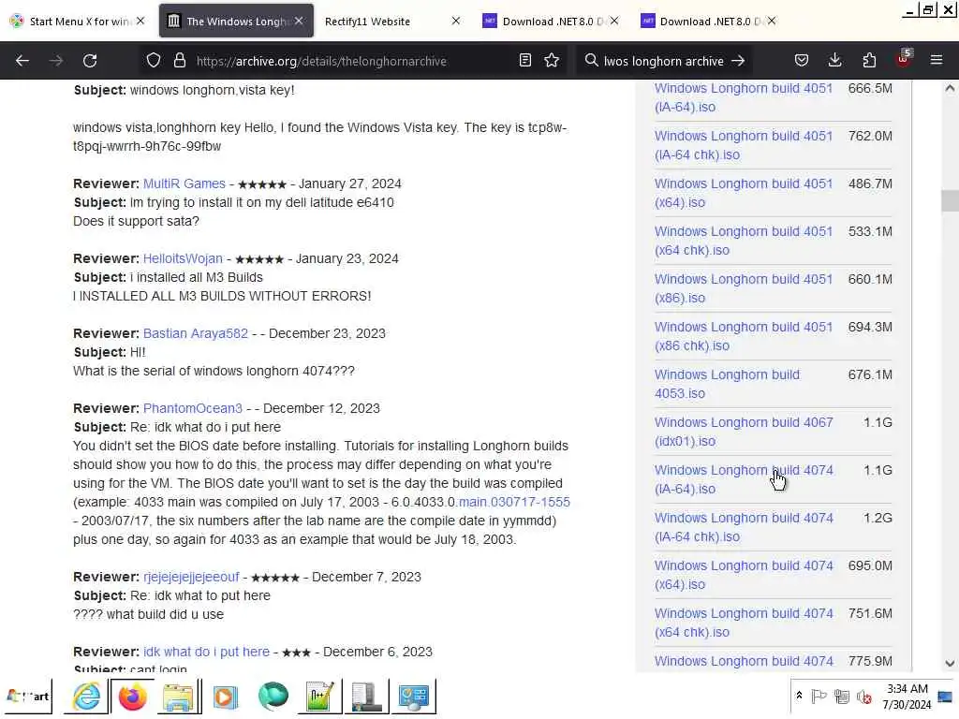Launch Internet Explorer from taskbar

coord(86,697)
